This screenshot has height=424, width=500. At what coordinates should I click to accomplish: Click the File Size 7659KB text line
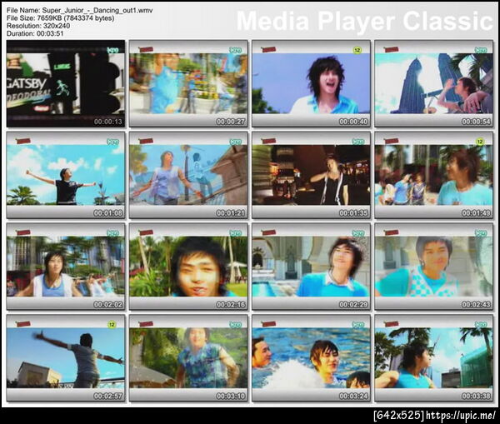[x=60, y=18]
